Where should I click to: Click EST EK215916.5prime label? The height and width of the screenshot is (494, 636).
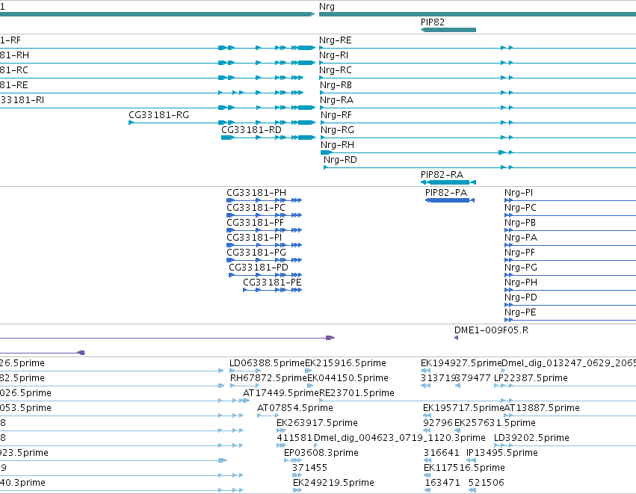(x=345, y=363)
